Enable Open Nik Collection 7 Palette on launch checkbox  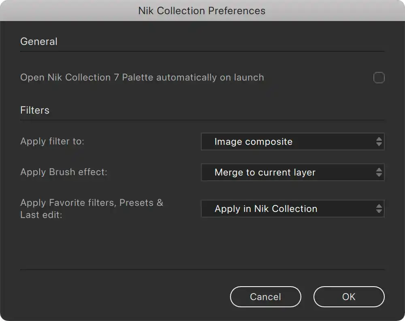379,78
